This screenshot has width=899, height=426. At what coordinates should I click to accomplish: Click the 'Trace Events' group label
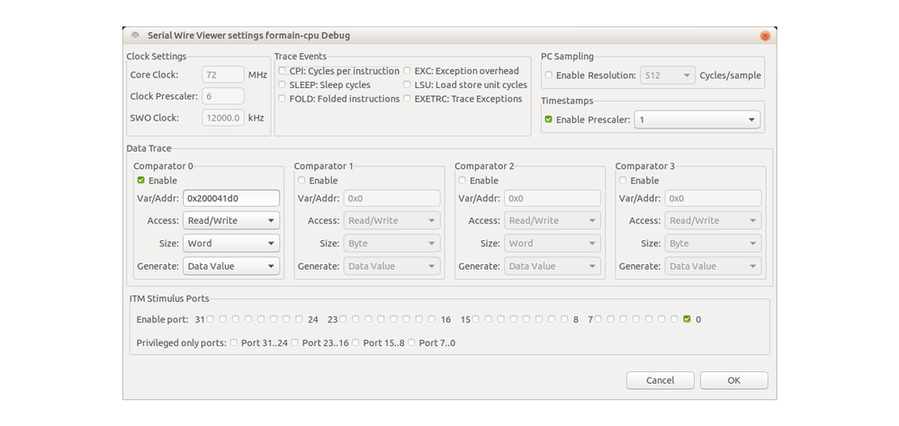[301, 56]
